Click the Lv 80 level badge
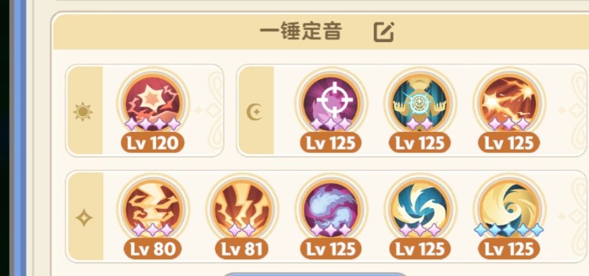Screen dimensions: 589x276 [153, 249]
